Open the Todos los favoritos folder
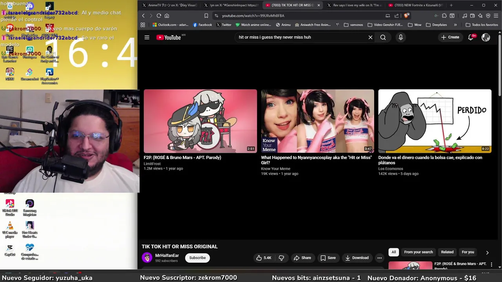Viewport: 502px width, 282px height. 482,25
